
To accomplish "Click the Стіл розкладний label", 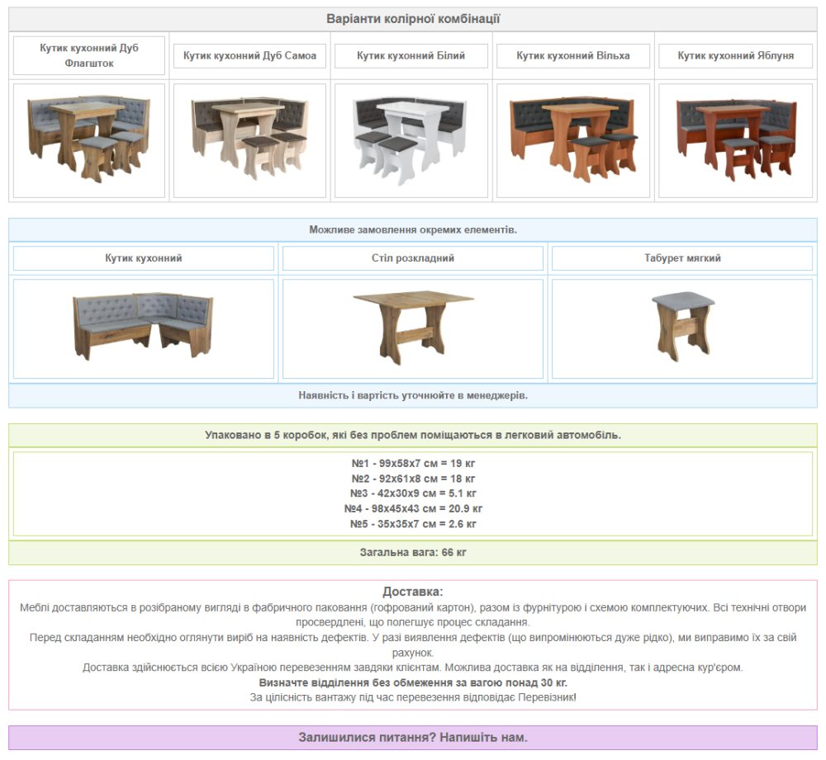I will click(413, 258).
